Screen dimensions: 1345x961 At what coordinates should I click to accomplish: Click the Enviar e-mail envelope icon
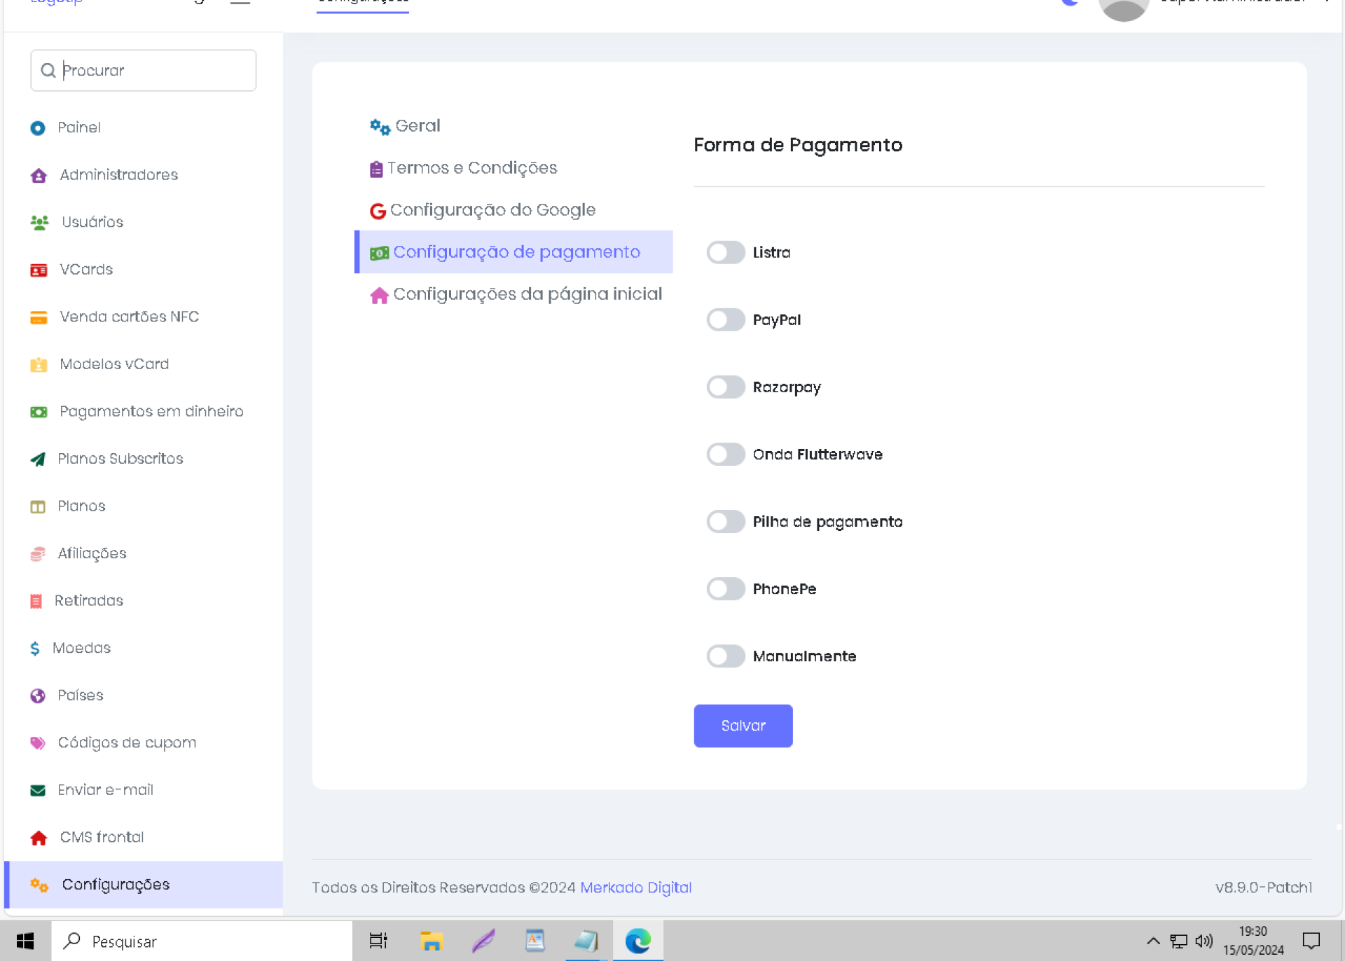tap(38, 791)
